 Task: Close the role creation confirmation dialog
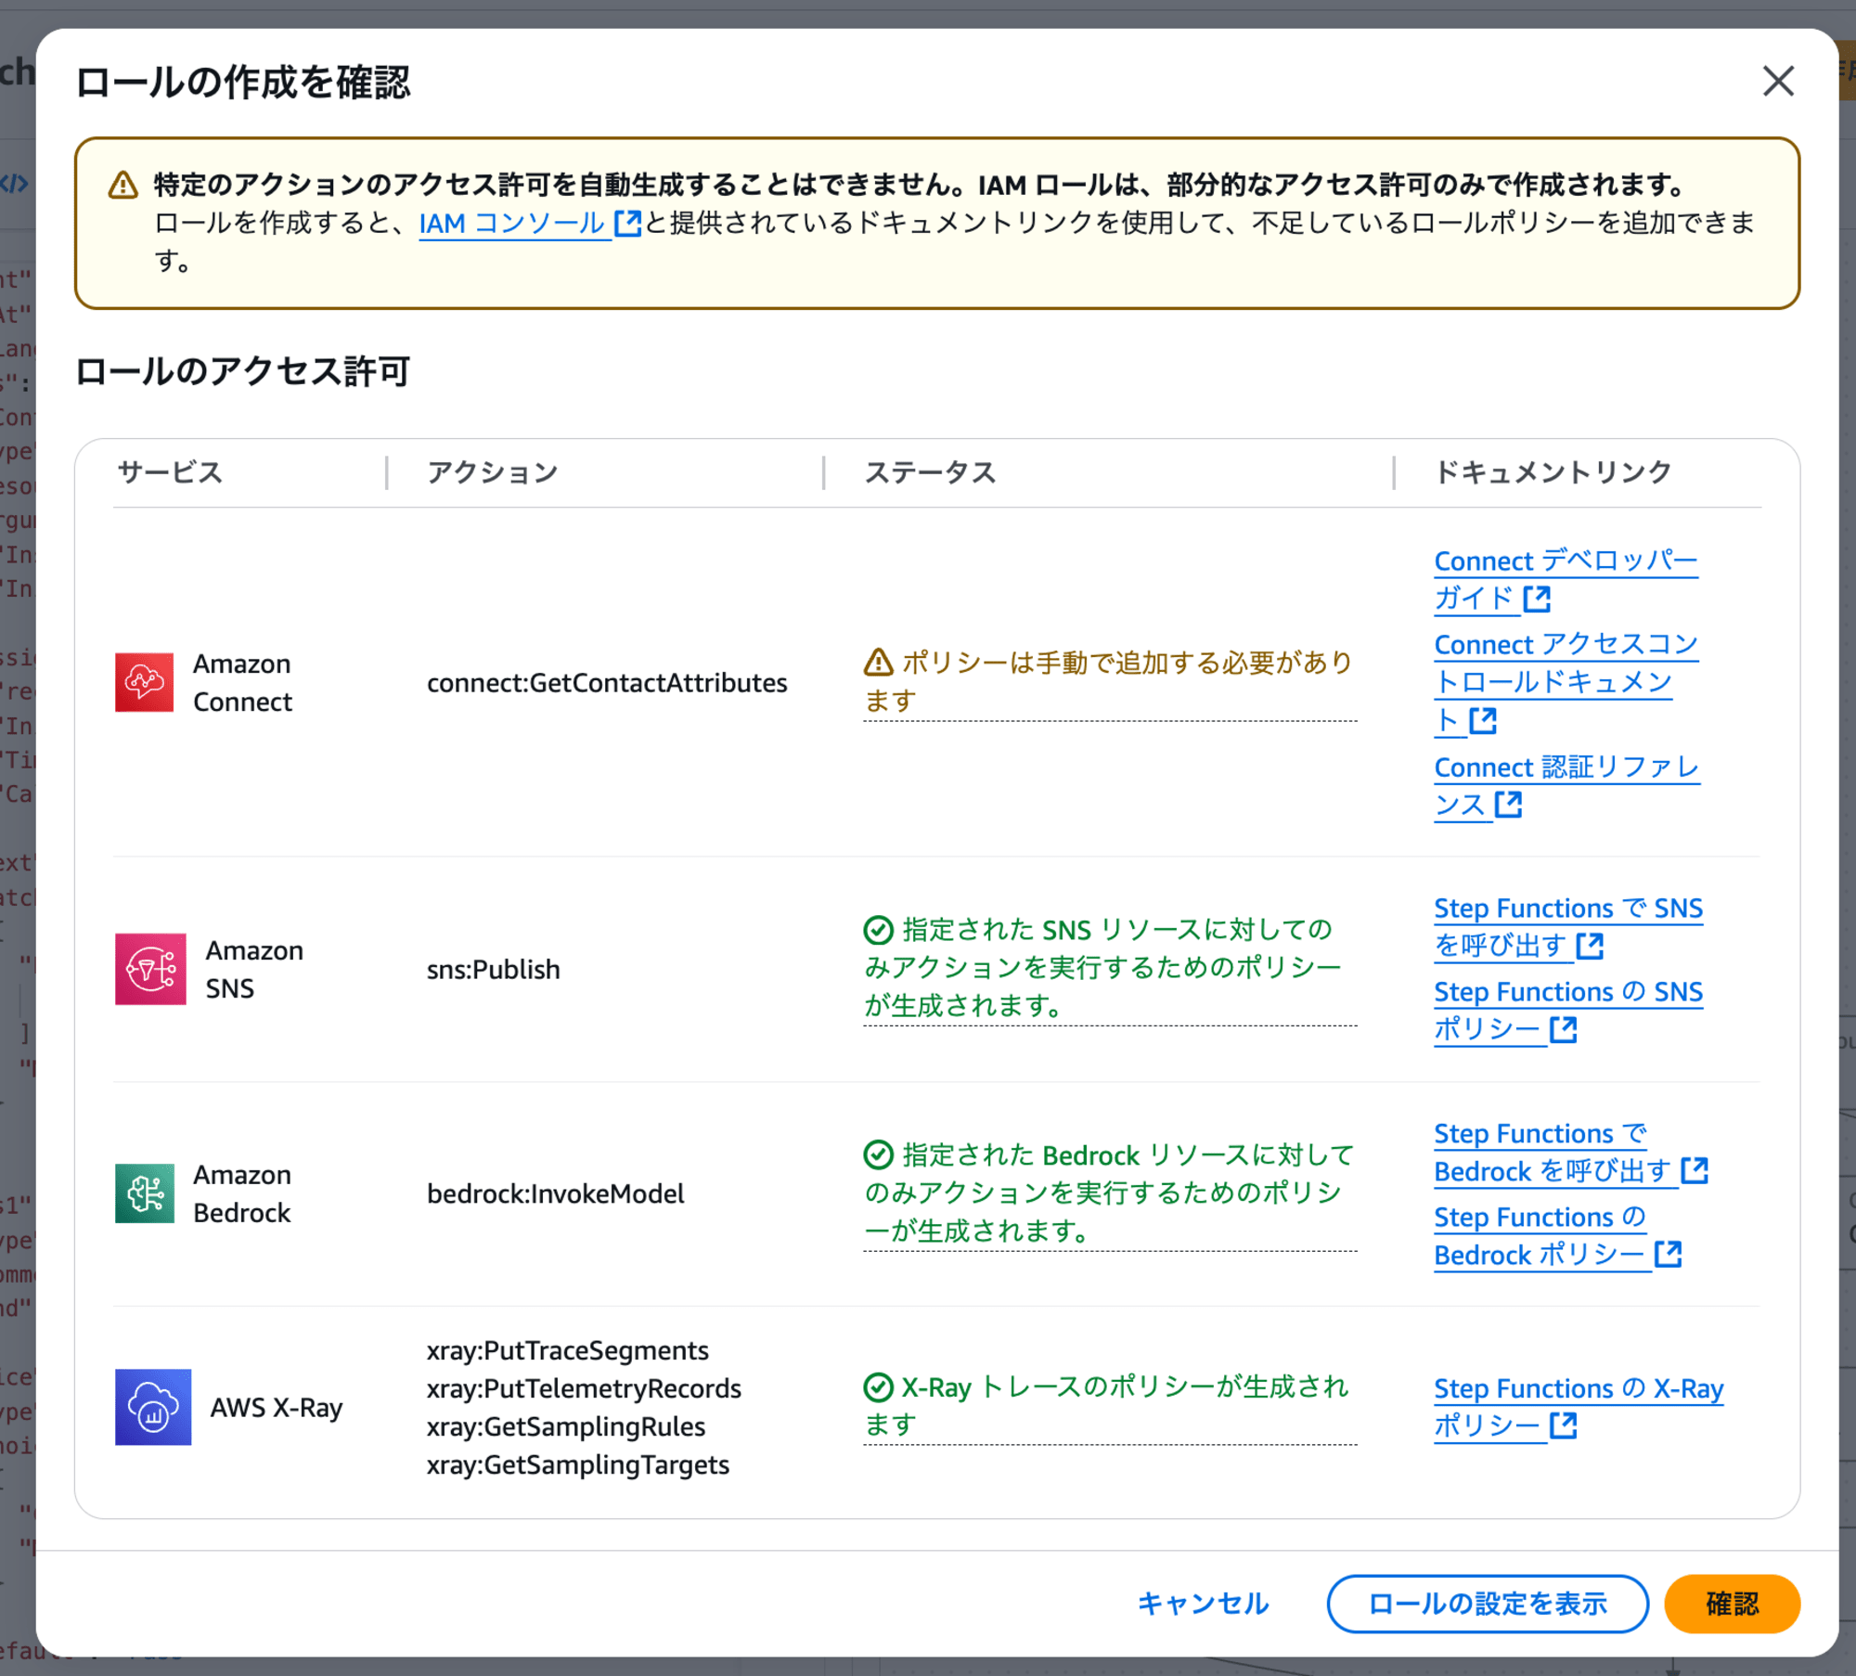(x=1778, y=82)
